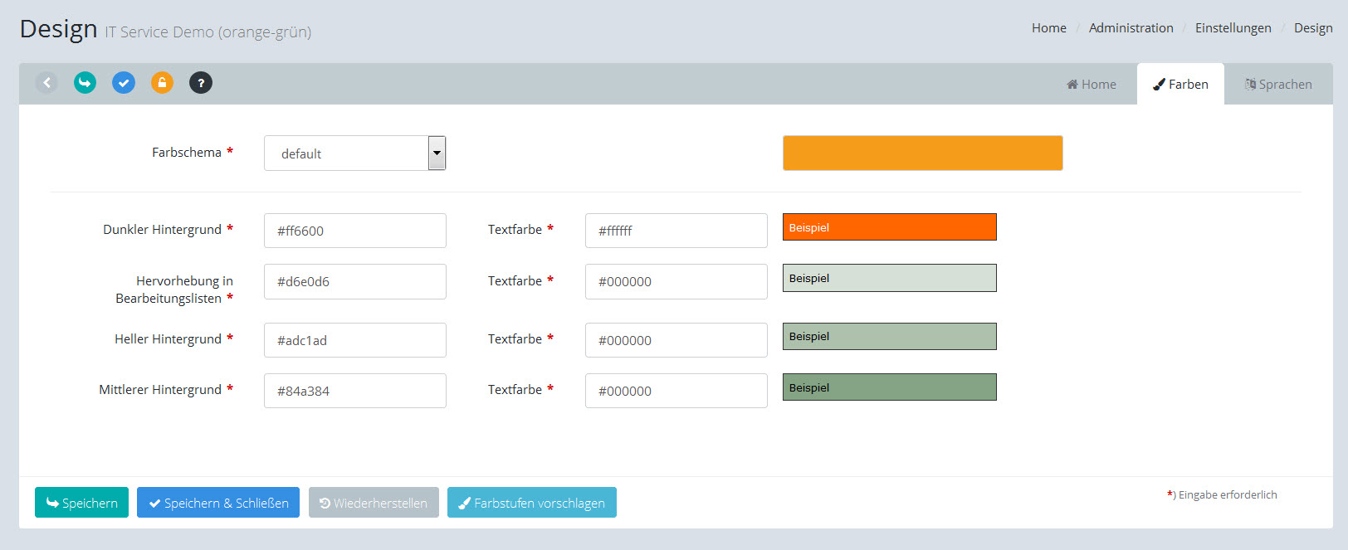Click Farbstufen vorschlagen button
Screen dimensions: 1348x550
(x=532, y=503)
